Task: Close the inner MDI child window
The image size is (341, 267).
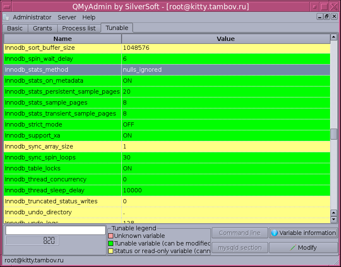Action: pos(333,16)
